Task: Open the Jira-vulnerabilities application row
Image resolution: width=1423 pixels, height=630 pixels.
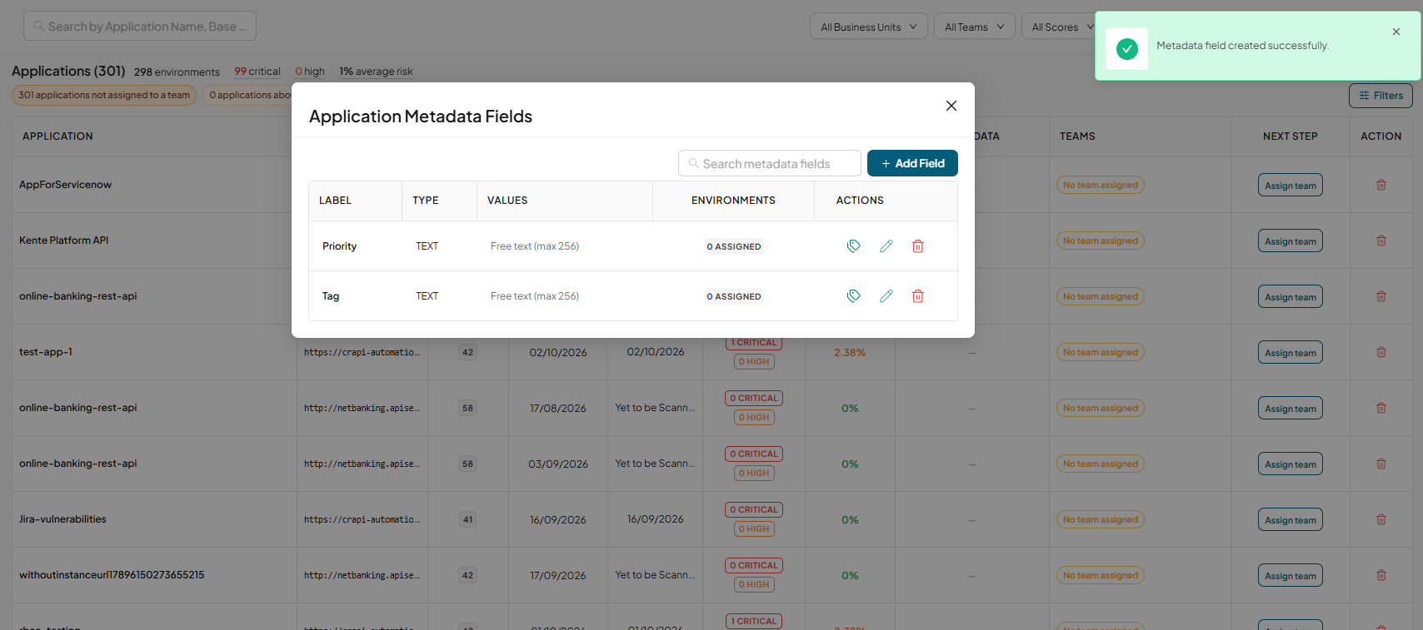Action: click(62, 519)
